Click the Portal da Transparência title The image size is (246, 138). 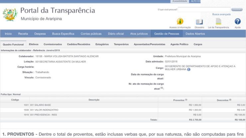pyautogui.click(x=58, y=11)
